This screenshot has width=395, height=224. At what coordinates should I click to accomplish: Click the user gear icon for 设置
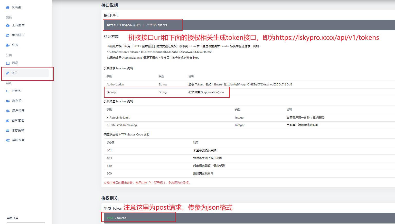[8, 45]
